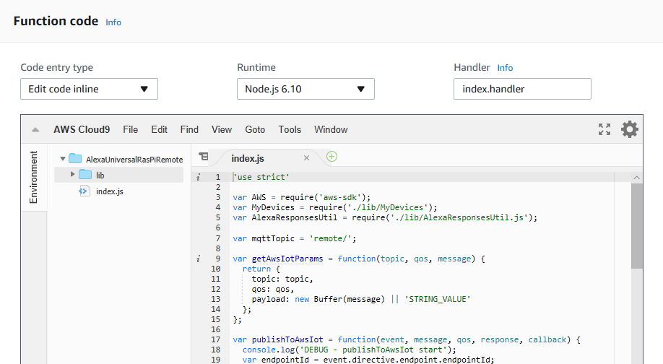
Task: Open the Handler Info link
Action: click(505, 68)
